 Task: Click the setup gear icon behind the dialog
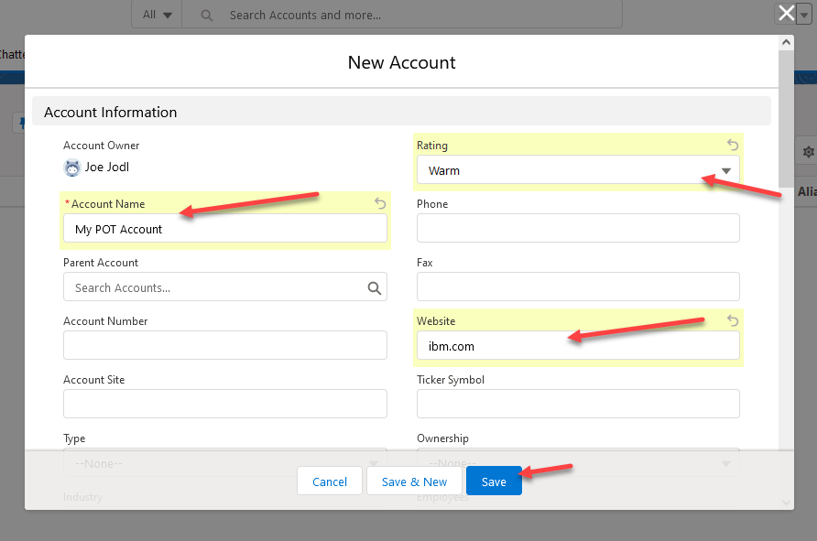point(807,152)
